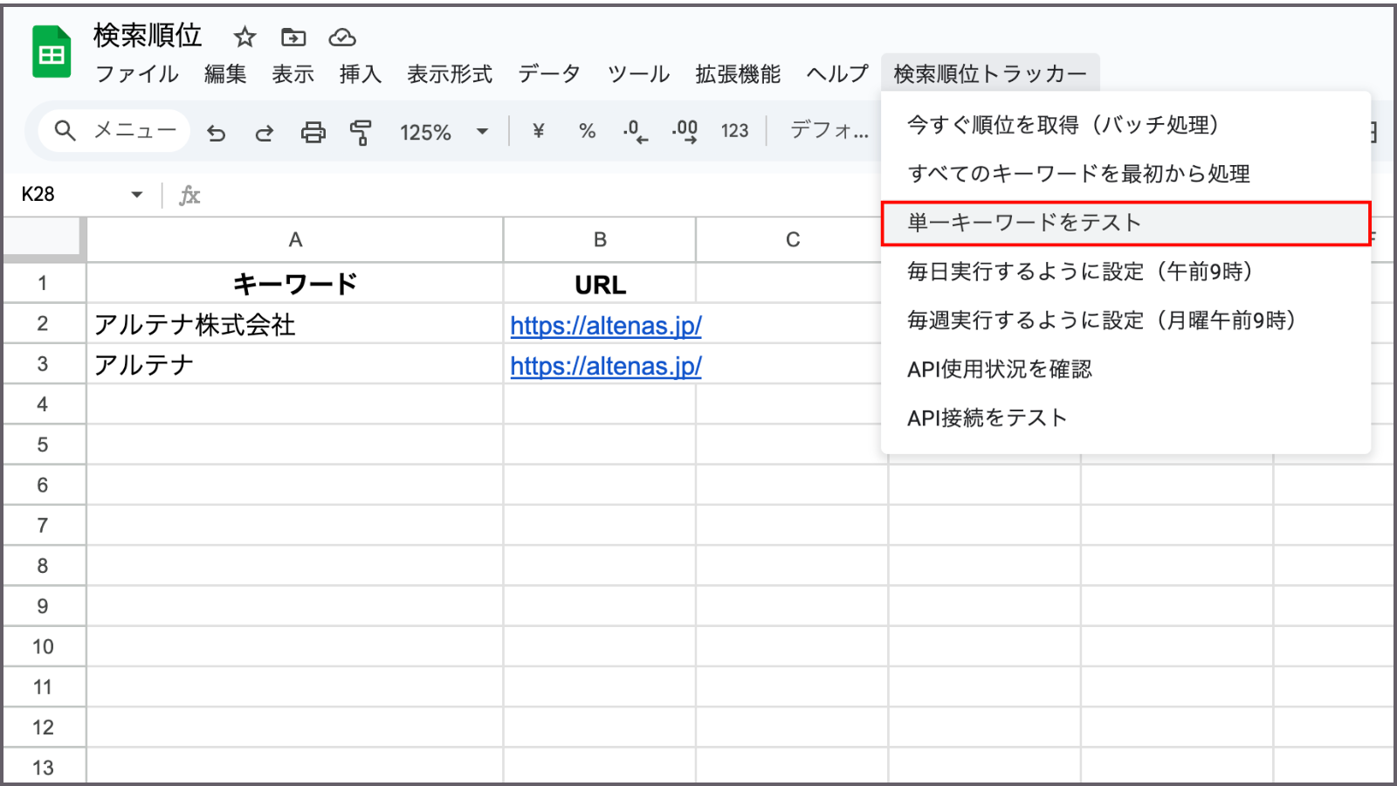1397x786 pixels.
Task: Increase decimal places
Action: (685, 132)
